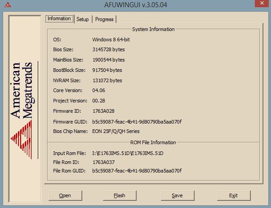Click the 'ROM File Information' group heading

(x=153, y=142)
